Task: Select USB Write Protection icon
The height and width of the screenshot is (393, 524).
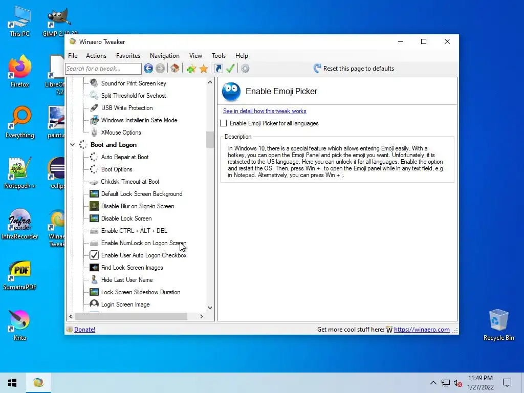Action: (94, 107)
